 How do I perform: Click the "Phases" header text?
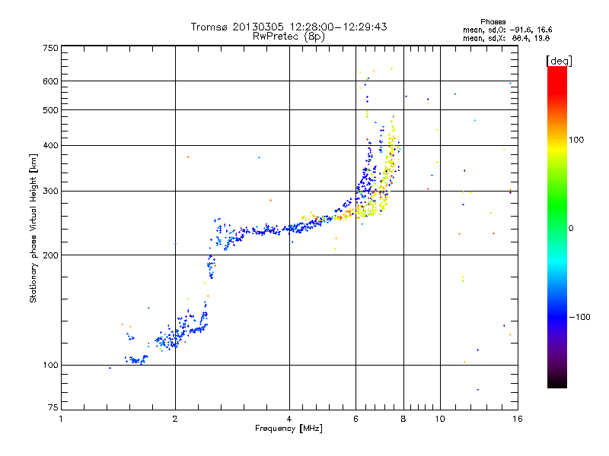[x=493, y=22]
